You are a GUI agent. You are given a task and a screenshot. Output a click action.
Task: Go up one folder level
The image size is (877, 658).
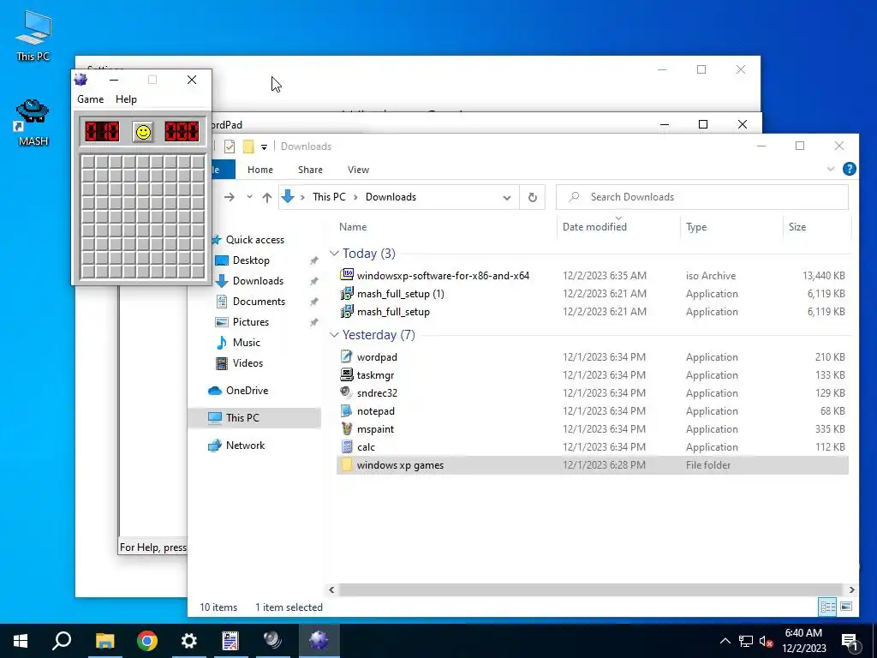[267, 197]
